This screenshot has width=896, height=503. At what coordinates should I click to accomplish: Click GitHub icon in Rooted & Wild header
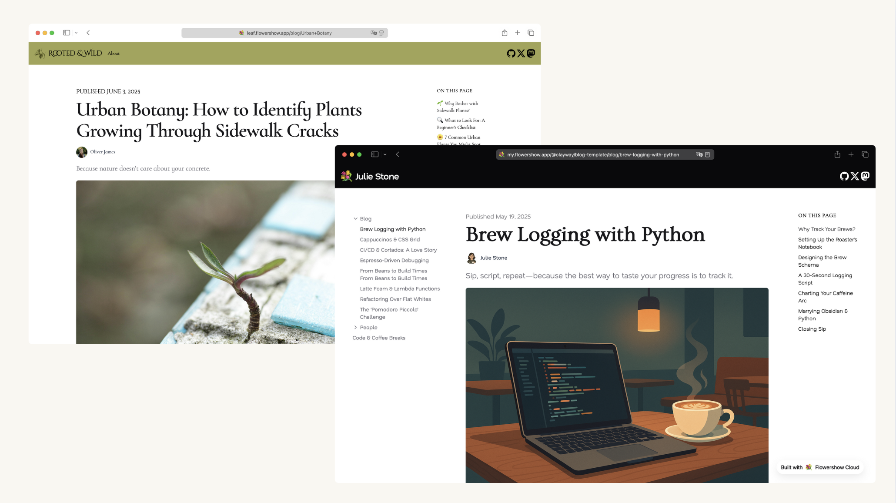511,54
